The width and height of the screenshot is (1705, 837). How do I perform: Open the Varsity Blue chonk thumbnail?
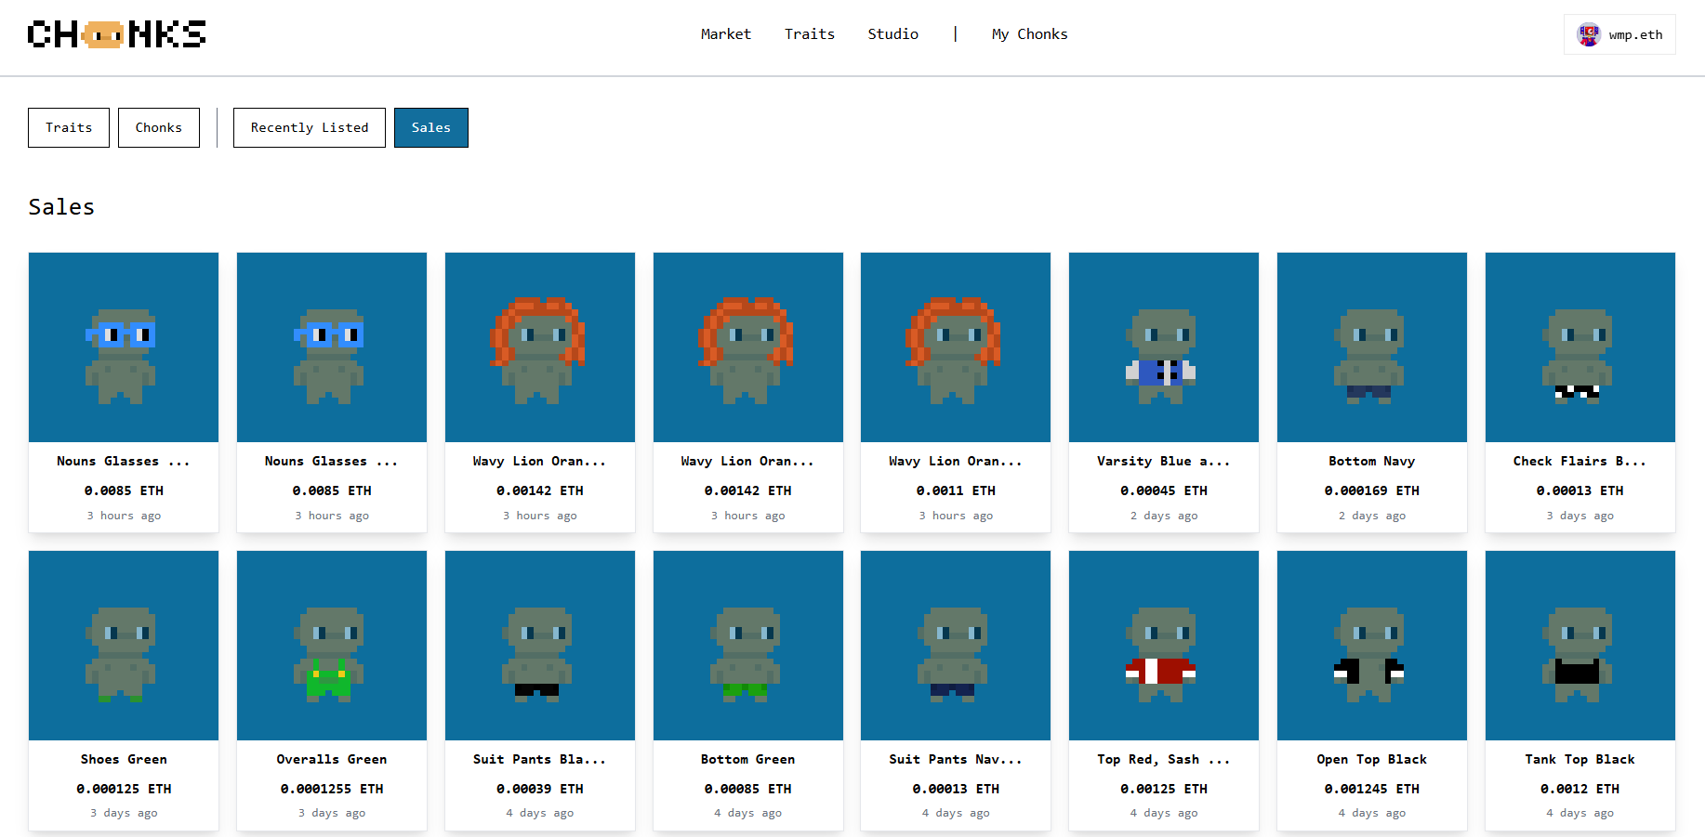pos(1164,347)
